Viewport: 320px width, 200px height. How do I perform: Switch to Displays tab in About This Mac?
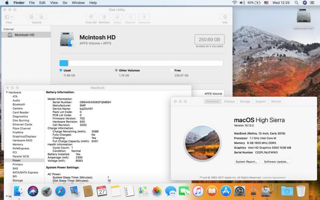[x=229, y=101]
